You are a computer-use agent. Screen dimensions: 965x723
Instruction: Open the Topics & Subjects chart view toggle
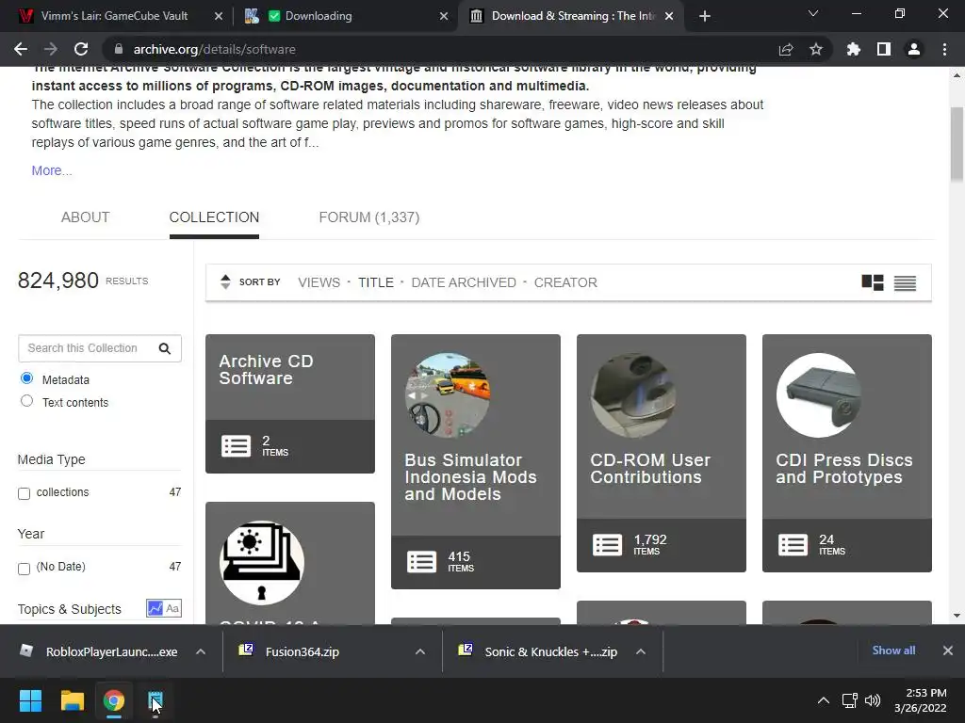point(155,608)
